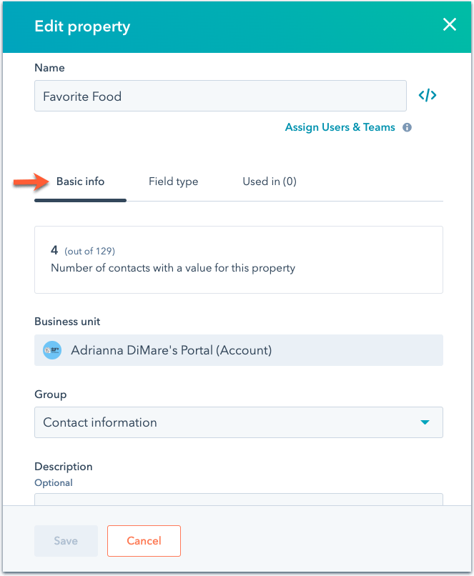Open the Used in (0) tab
The height and width of the screenshot is (576, 474).
click(x=269, y=182)
